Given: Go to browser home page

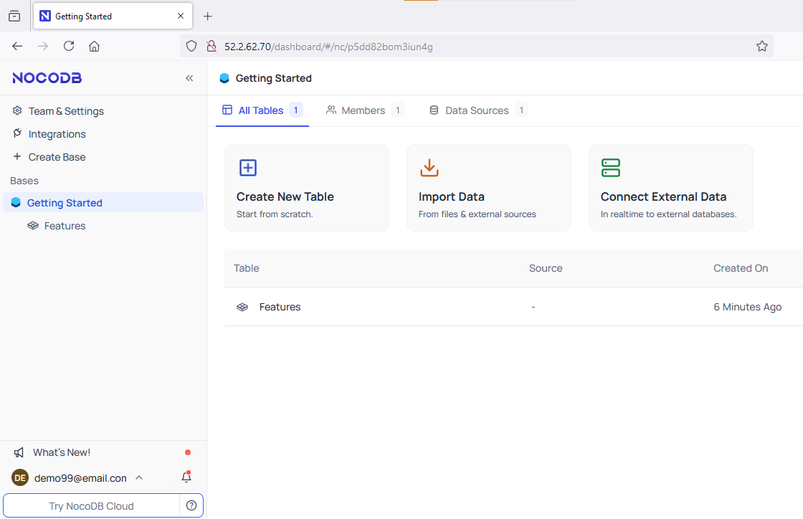Looking at the screenshot, I should [94, 46].
